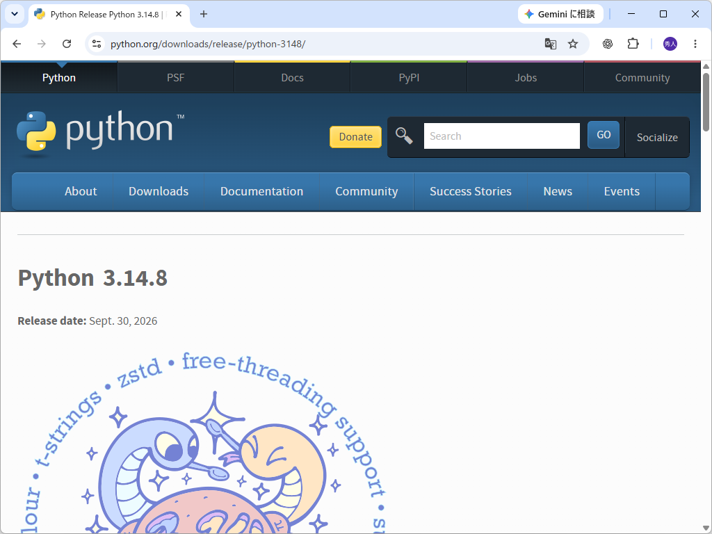
Task: Open site information icon in address bar
Action: pos(96,44)
